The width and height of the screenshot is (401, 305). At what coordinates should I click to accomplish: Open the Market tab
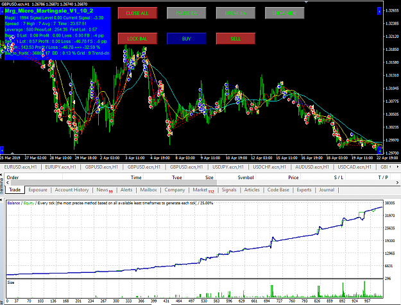pos(203,190)
